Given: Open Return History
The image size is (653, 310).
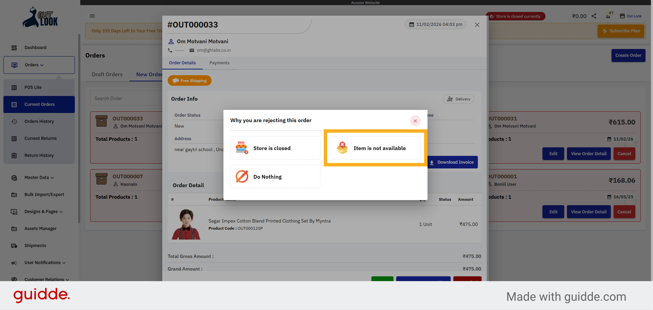Looking at the screenshot, I should coord(39,156).
